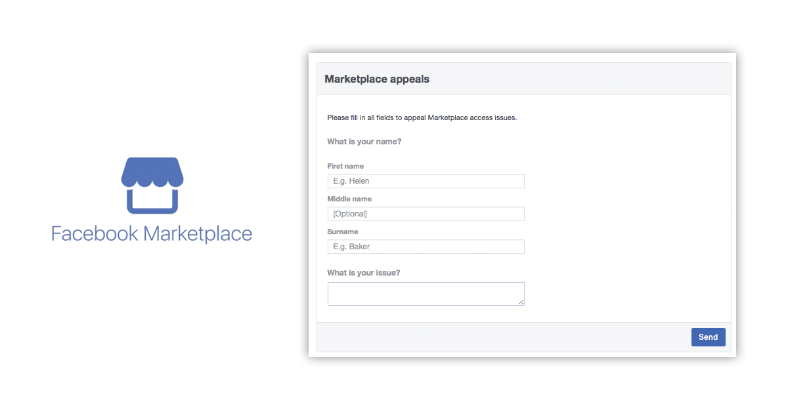Click the instructions text about appealing access issues
Image resolution: width=788 pixels, height=412 pixels.
click(421, 117)
